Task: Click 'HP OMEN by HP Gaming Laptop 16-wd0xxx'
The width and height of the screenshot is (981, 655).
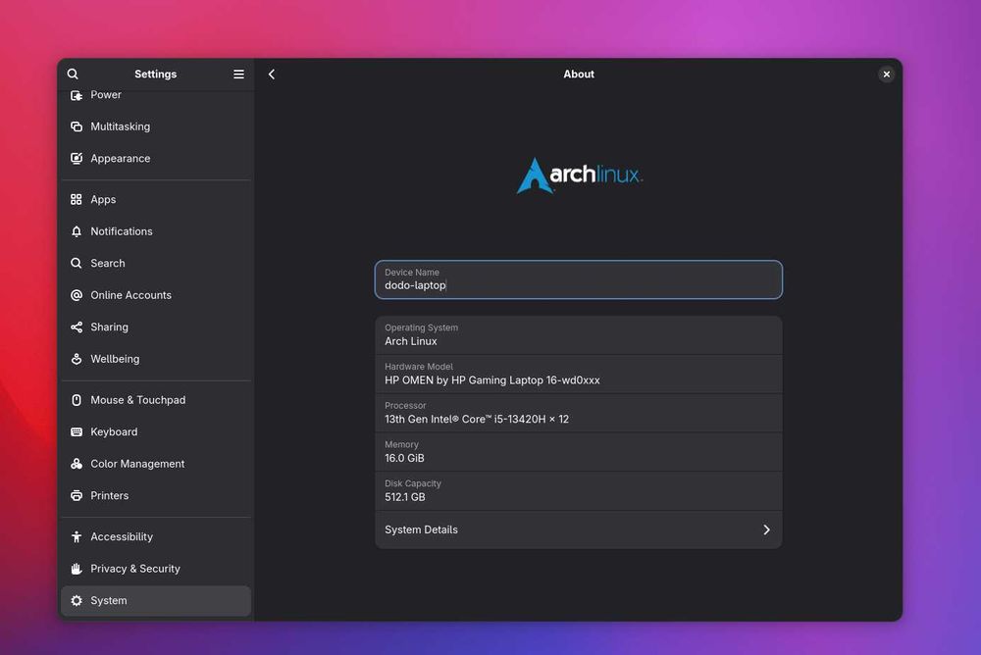Action: point(492,380)
